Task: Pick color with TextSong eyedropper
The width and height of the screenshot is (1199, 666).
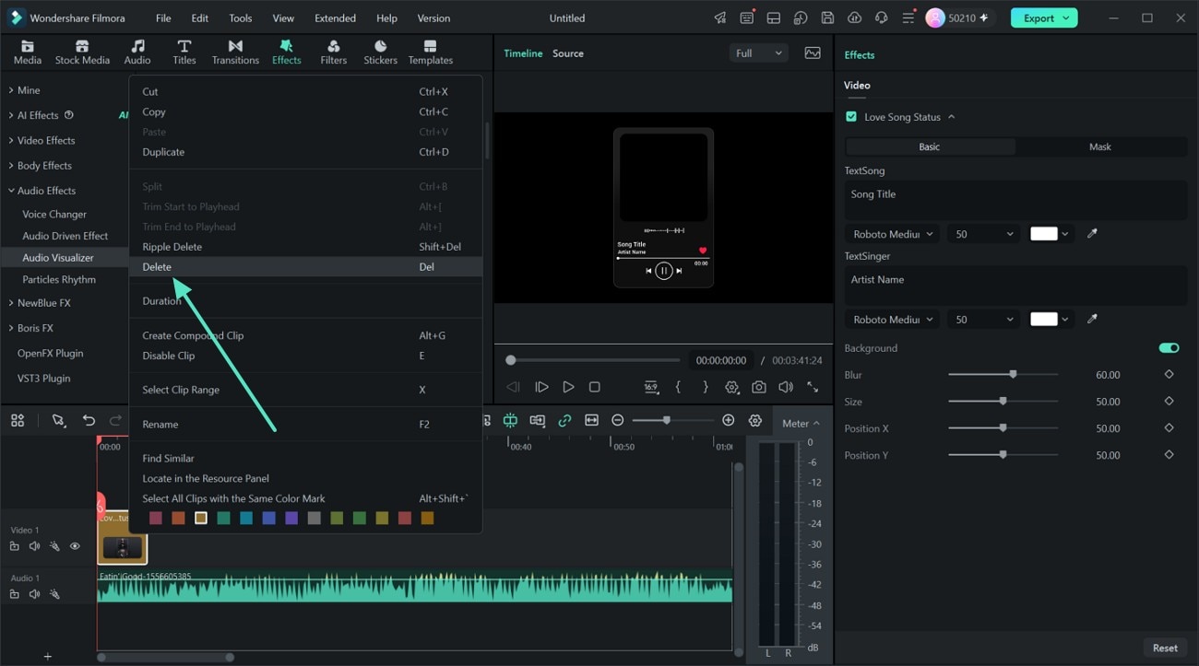Action: click(x=1092, y=234)
